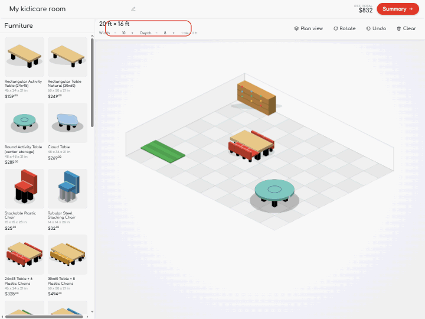Undo the last action
This screenshot has width=425, height=319.
[x=376, y=28]
